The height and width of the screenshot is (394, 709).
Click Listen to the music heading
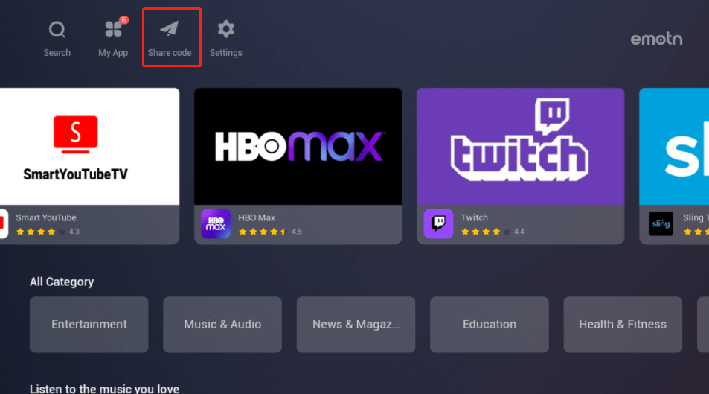coord(104,389)
